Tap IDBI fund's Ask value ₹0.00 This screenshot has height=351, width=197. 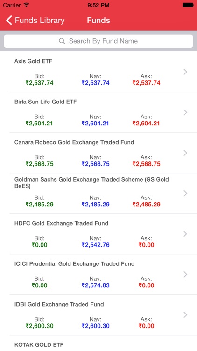[x=146, y=326]
